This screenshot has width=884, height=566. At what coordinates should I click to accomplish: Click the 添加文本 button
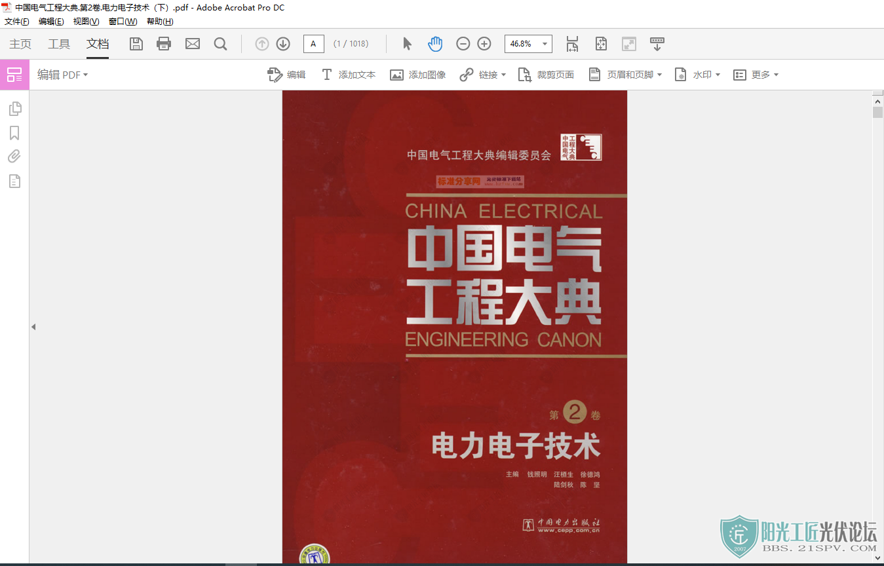[348, 75]
